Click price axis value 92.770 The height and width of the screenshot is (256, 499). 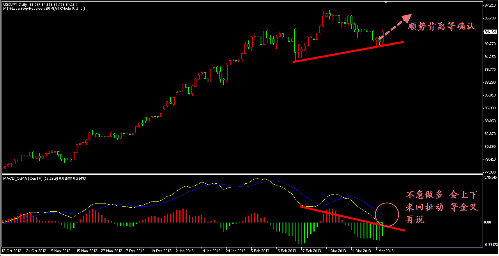coord(490,44)
